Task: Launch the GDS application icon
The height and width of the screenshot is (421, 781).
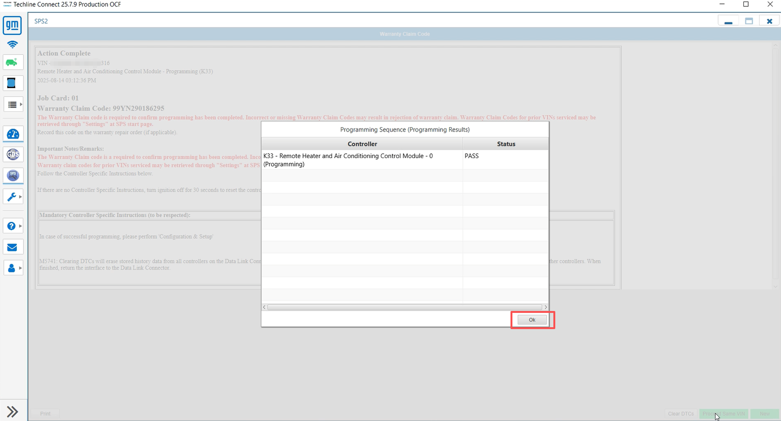Action: click(13, 154)
